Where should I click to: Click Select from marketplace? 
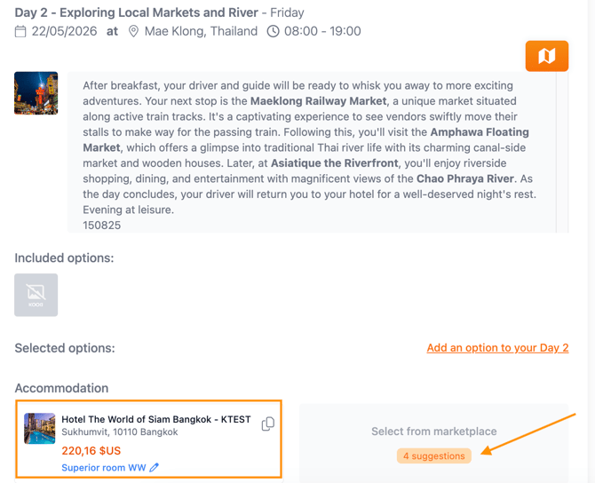[x=433, y=432]
